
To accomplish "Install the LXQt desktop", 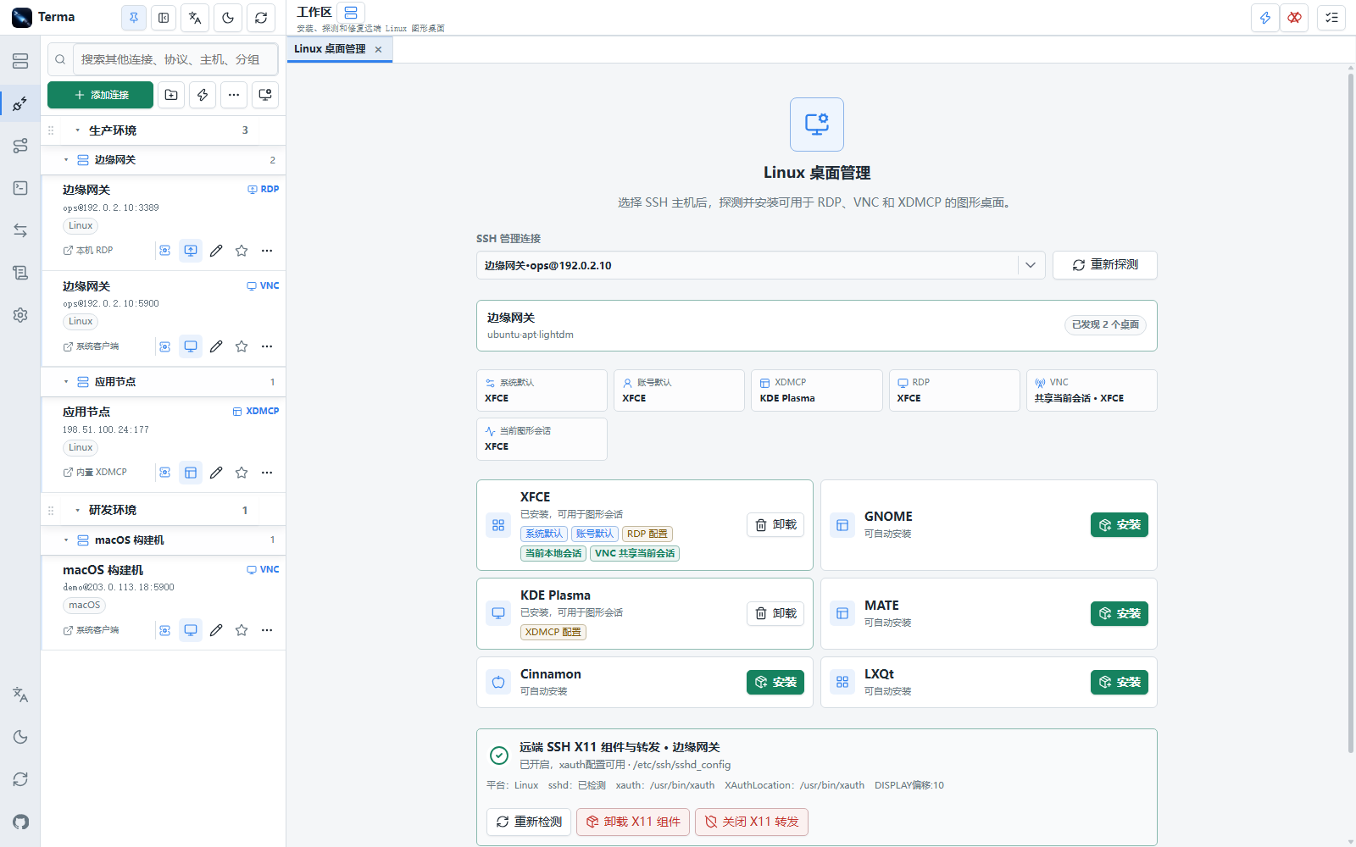I will pyautogui.click(x=1120, y=682).
